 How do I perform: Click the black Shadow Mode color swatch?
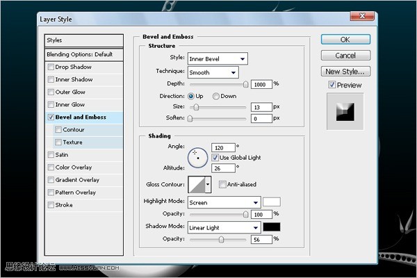(x=272, y=227)
